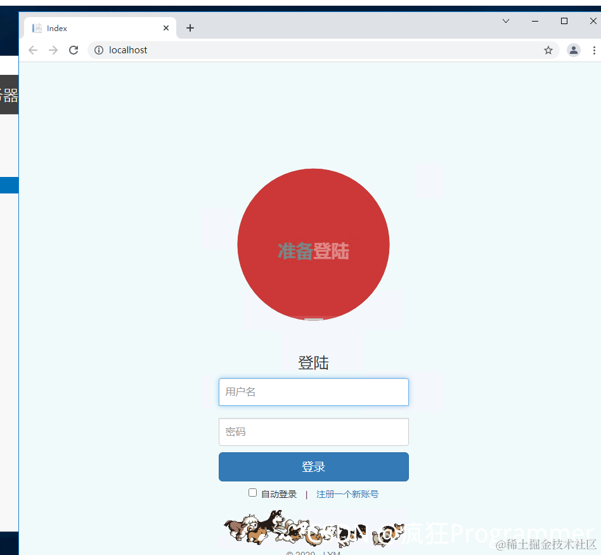Bookmark the page with the star icon
The image size is (601, 555).
[548, 49]
